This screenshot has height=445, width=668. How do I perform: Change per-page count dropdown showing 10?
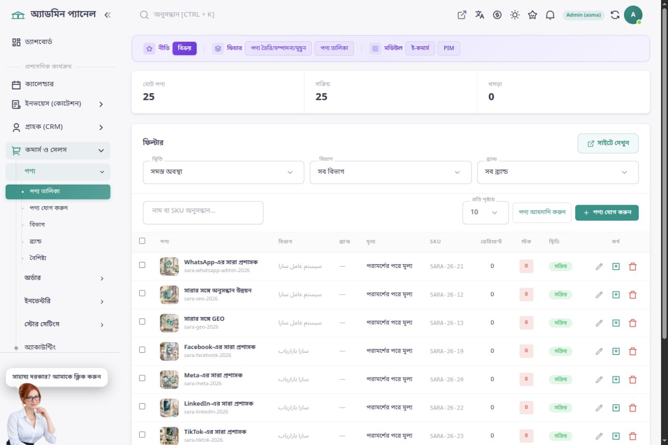coord(485,212)
